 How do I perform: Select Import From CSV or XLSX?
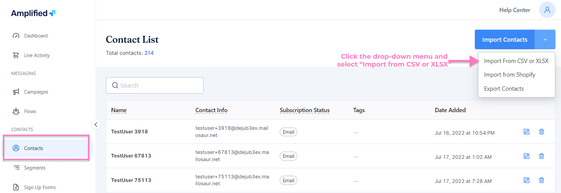click(x=516, y=61)
